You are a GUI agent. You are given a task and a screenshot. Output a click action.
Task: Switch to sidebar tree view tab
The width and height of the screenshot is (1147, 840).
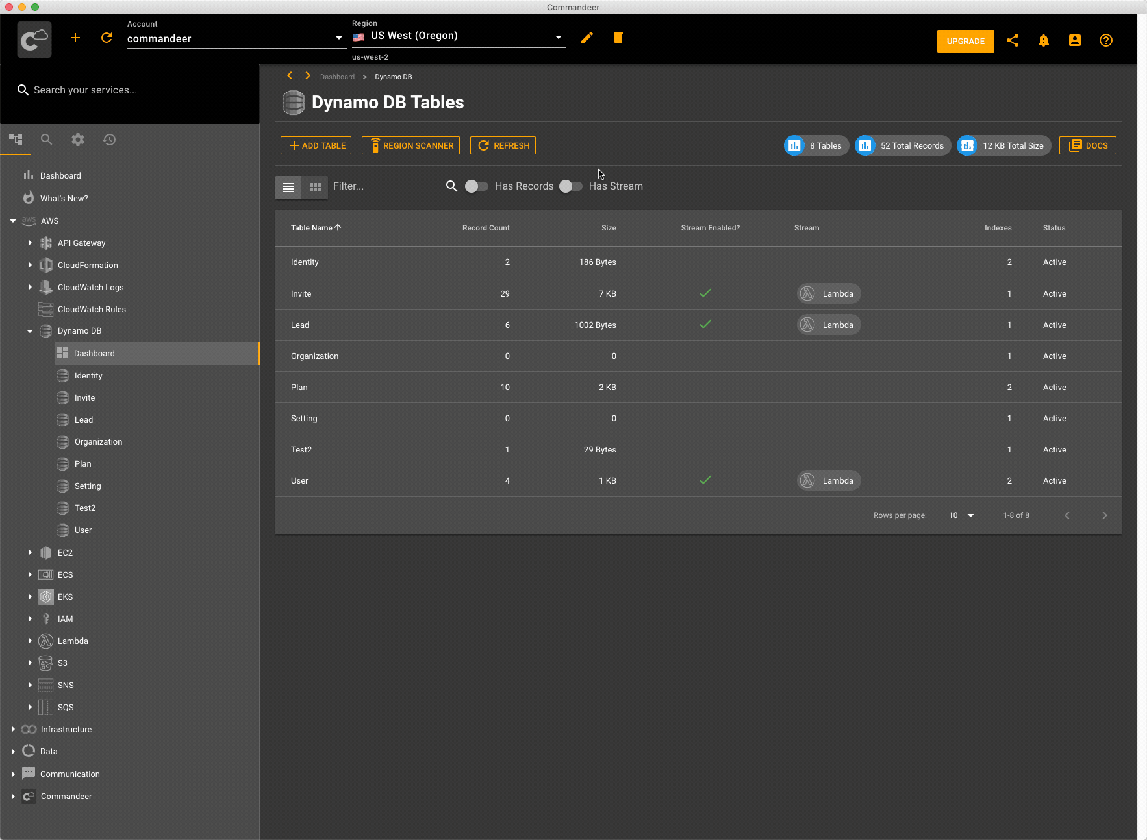click(16, 139)
